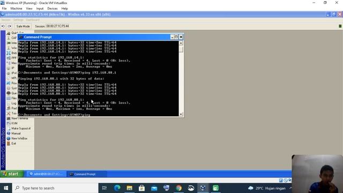Open Mesh in WinBox sidebar

tap(12, 63)
